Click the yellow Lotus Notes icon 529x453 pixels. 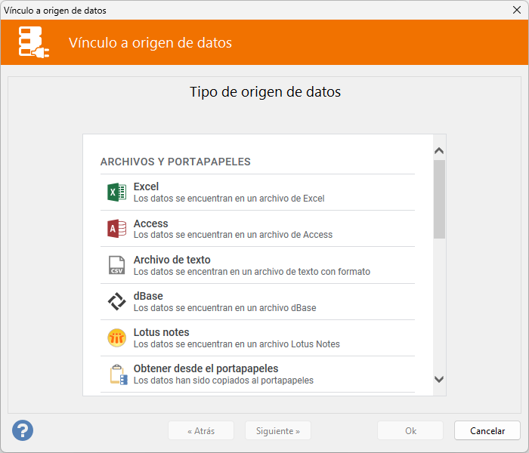point(116,337)
